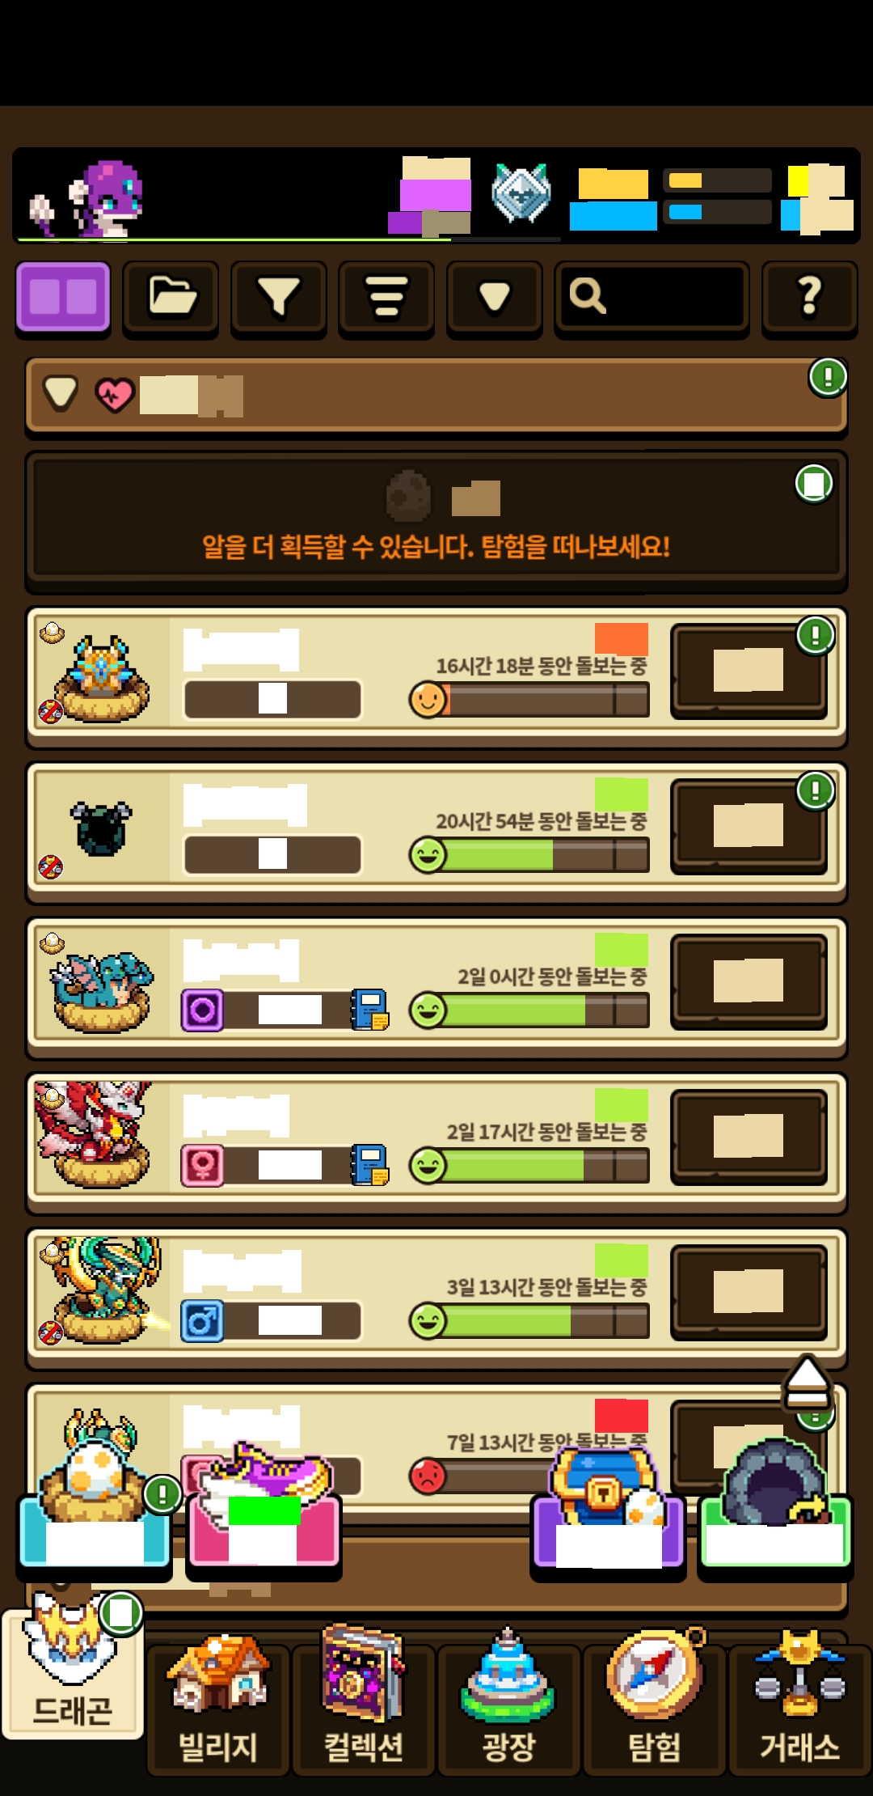Open the notebook icon on 2일 0시간 dragon

(x=369, y=1010)
